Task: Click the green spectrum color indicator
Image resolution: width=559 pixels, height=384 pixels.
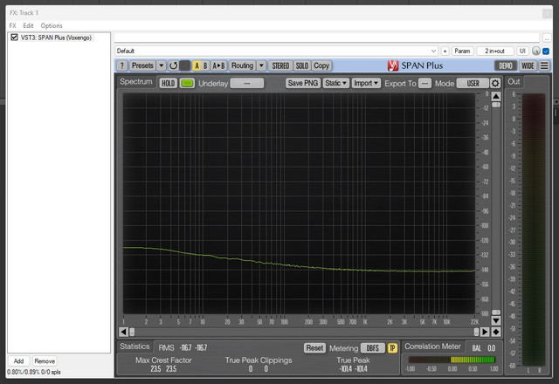Action: 187,84
